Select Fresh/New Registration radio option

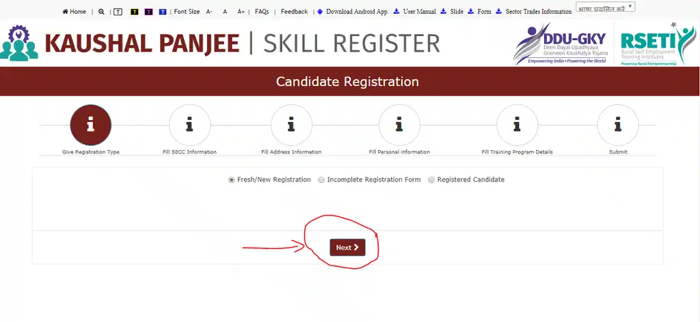[232, 180]
